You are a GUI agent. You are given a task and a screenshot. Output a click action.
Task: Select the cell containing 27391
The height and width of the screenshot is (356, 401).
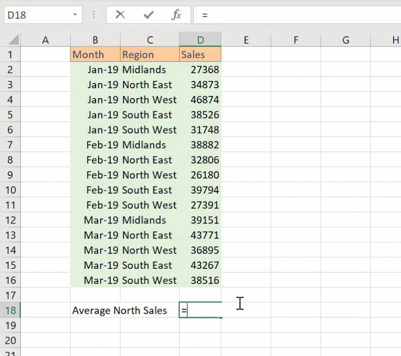200,205
